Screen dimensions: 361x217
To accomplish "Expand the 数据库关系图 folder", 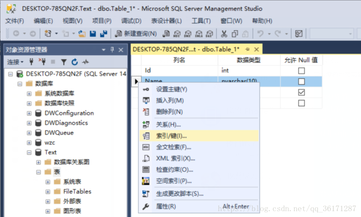I will 39,162.
